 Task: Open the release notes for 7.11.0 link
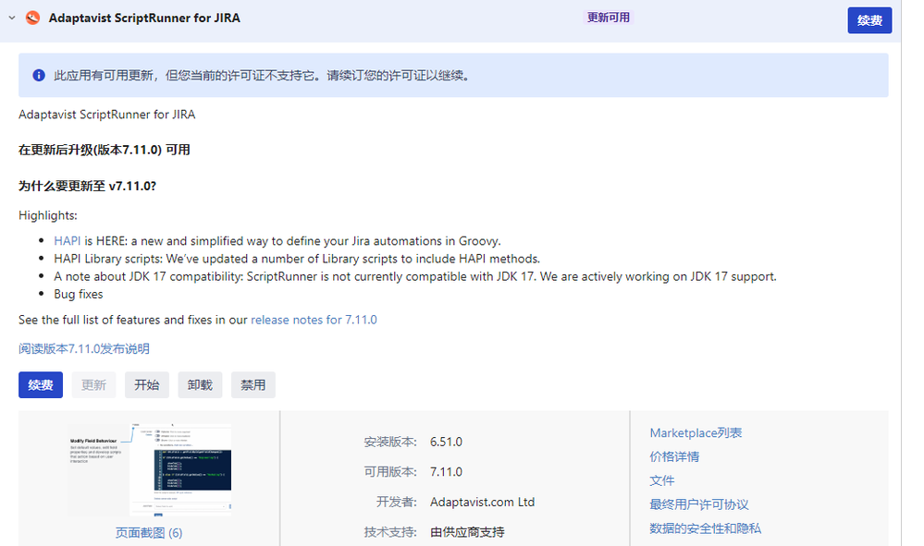point(314,320)
